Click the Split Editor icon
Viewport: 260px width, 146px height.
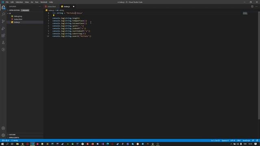click(x=252, y=6)
